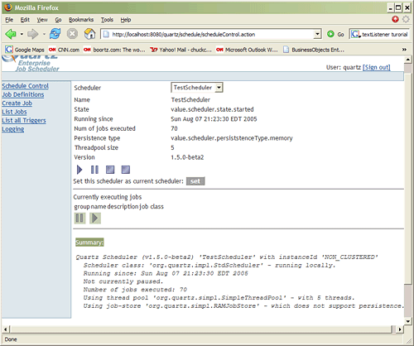Click the set current scheduler button
This screenshot has height=346, width=414.
pos(195,181)
